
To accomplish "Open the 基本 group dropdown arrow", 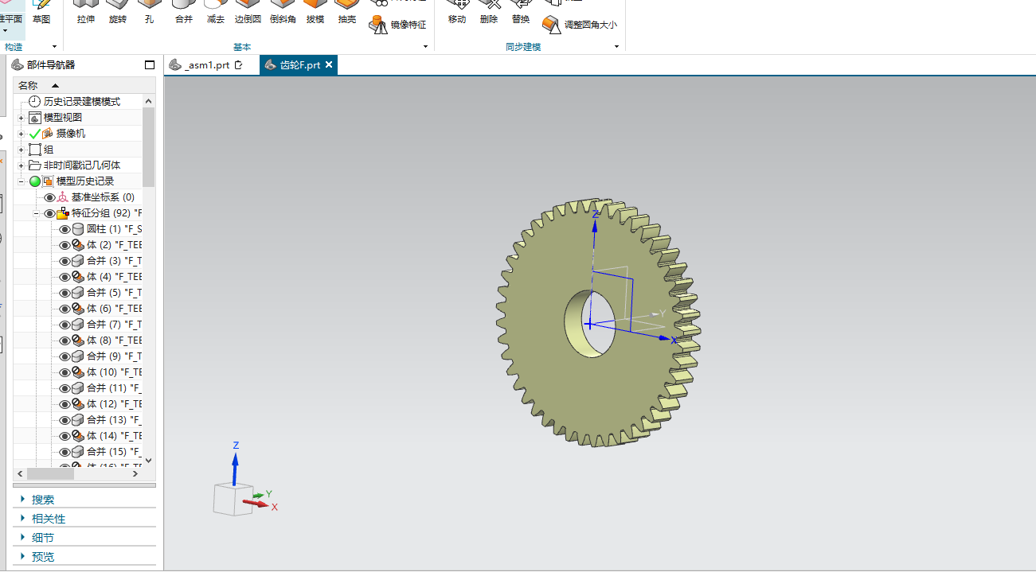I will click(425, 47).
